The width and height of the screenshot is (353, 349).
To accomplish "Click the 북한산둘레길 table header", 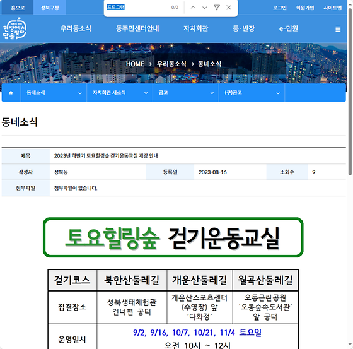I will click(132, 280).
